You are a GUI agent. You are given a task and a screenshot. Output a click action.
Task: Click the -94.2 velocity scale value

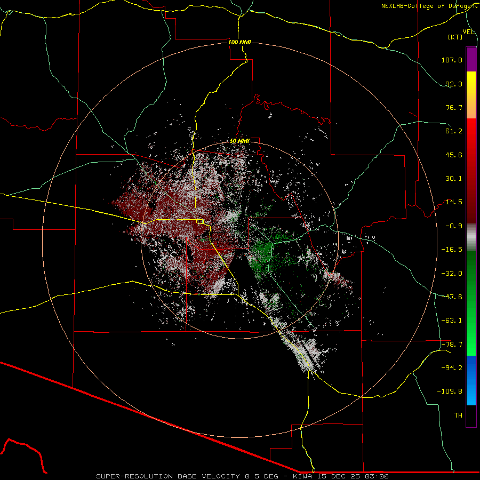pyautogui.click(x=452, y=368)
